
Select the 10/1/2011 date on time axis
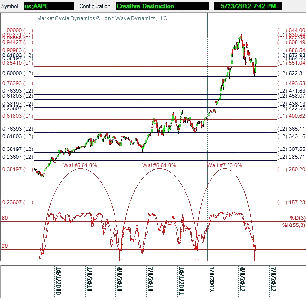point(181,280)
